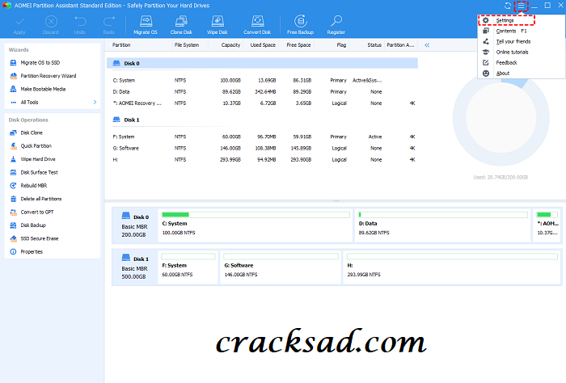Viewport: 566px width, 383px height.
Task: Open About from the menu
Action: [522, 74]
